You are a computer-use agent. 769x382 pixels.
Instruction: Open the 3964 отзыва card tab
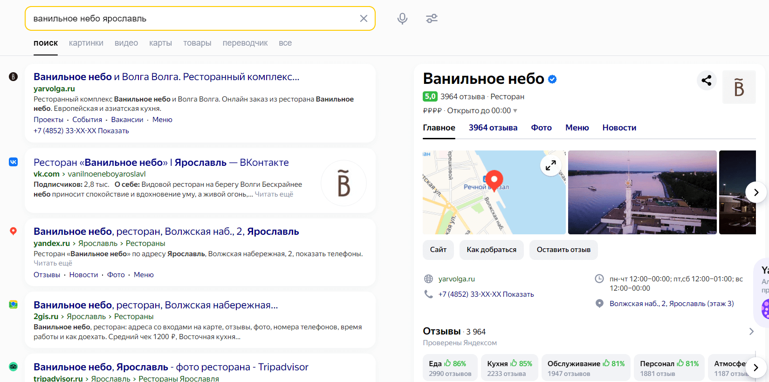click(x=493, y=128)
